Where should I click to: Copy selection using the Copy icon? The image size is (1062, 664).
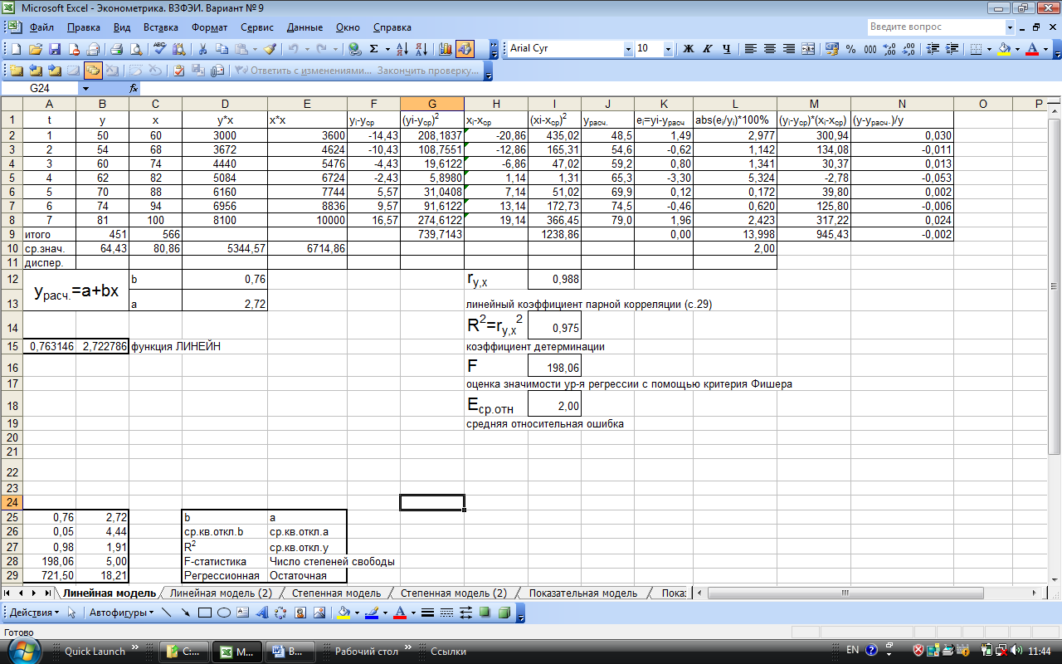click(222, 49)
